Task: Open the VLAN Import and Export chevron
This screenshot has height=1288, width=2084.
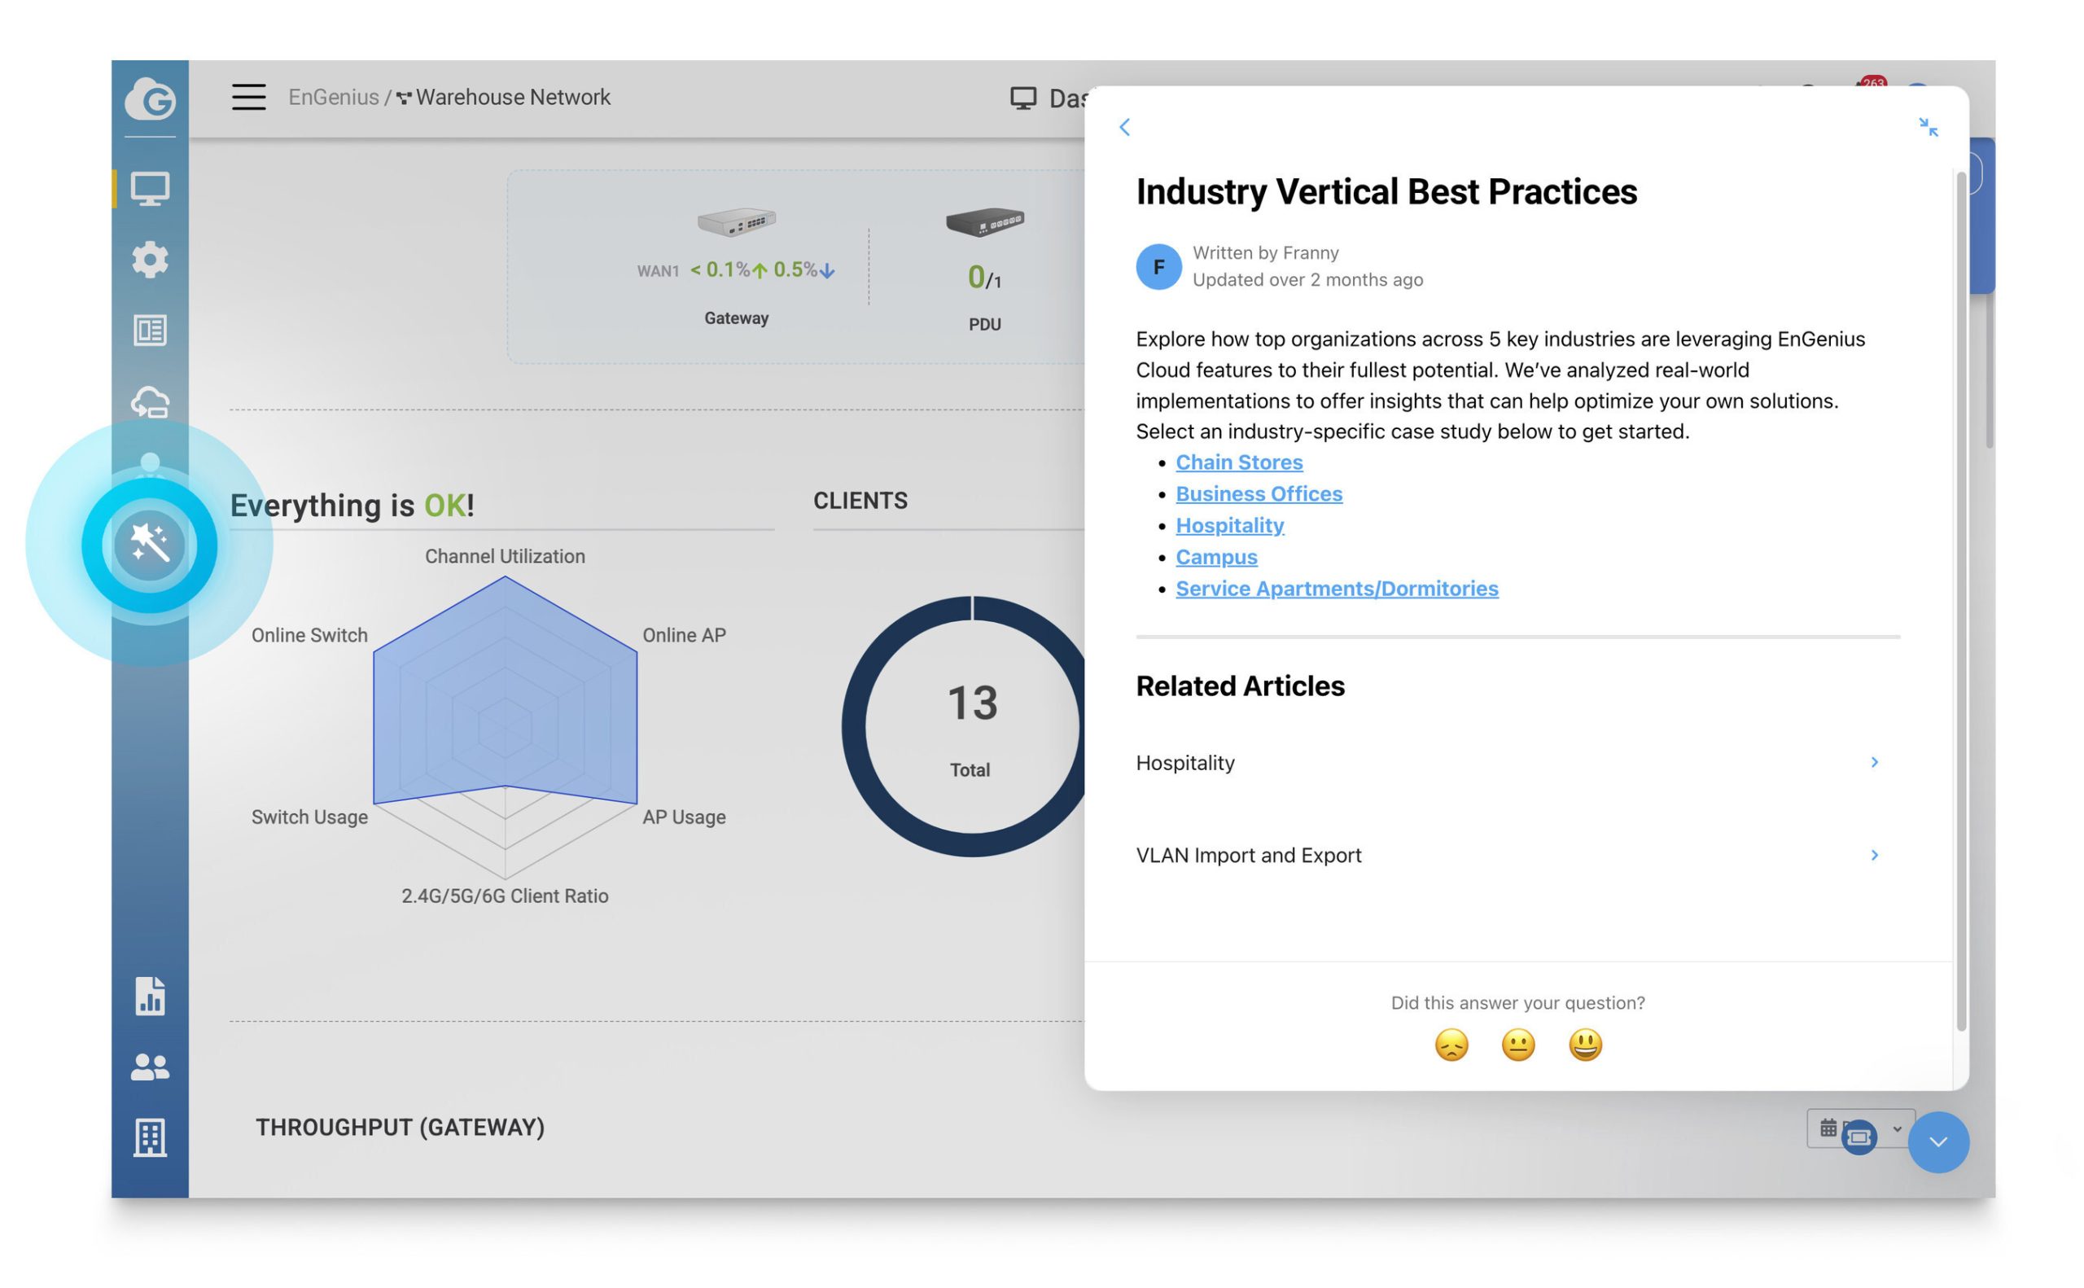Action: point(1874,855)
